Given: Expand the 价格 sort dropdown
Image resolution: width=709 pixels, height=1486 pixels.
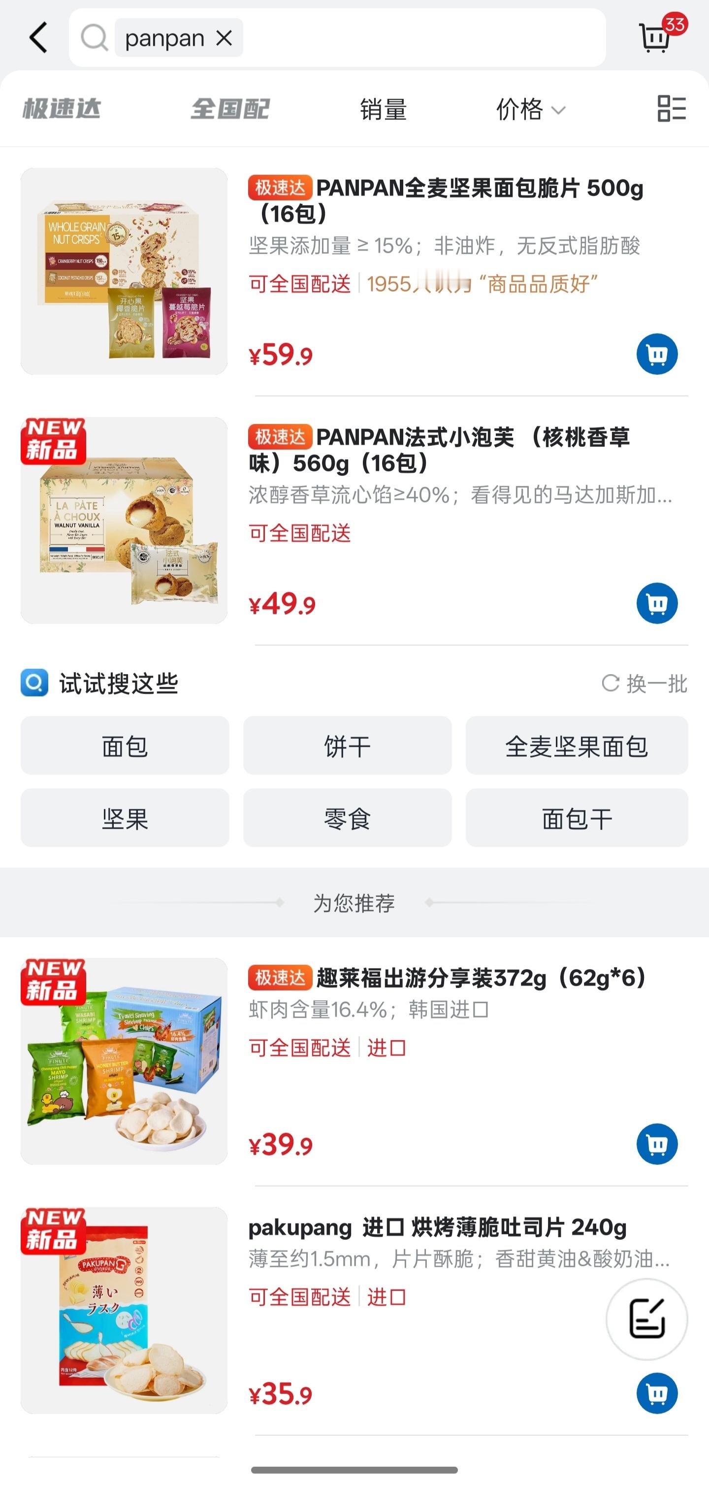Looking at the screenshot, I should click(531, 109).
